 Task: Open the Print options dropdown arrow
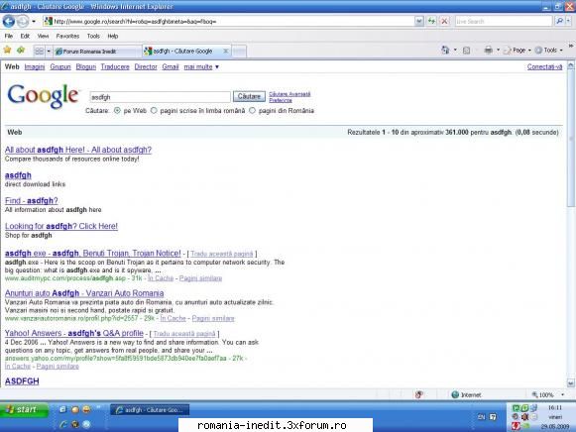click(498, 50)
